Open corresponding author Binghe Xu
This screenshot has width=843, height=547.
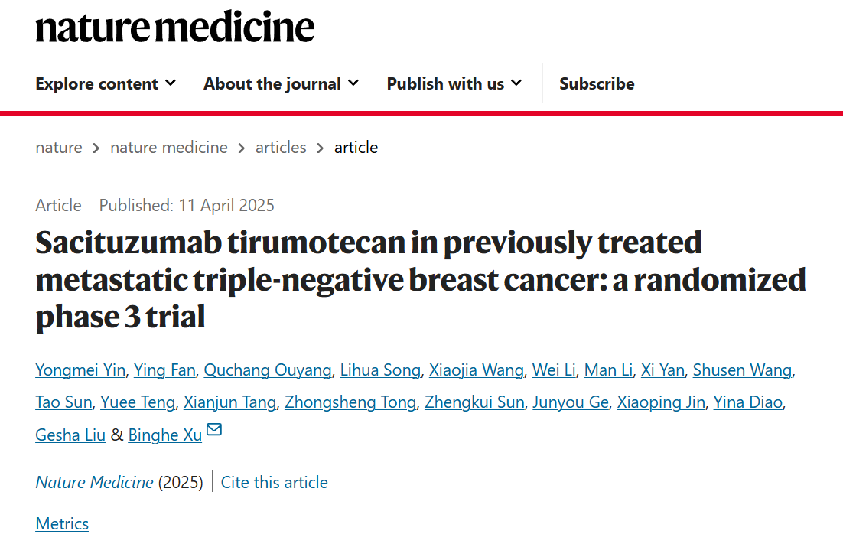(x=165, y=435)
